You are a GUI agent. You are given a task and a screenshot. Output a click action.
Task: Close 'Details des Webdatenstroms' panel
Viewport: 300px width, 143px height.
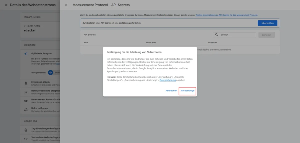point(6,5)
